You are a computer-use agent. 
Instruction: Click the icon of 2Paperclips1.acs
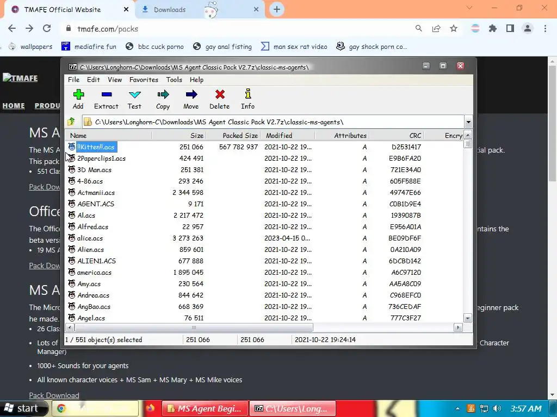pyautogui.click(x=72, y=158)
